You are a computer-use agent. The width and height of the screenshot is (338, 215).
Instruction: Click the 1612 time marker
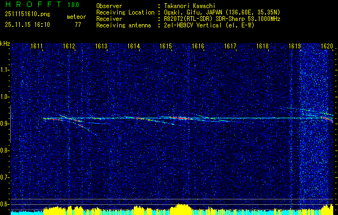[x=69, y=46]
